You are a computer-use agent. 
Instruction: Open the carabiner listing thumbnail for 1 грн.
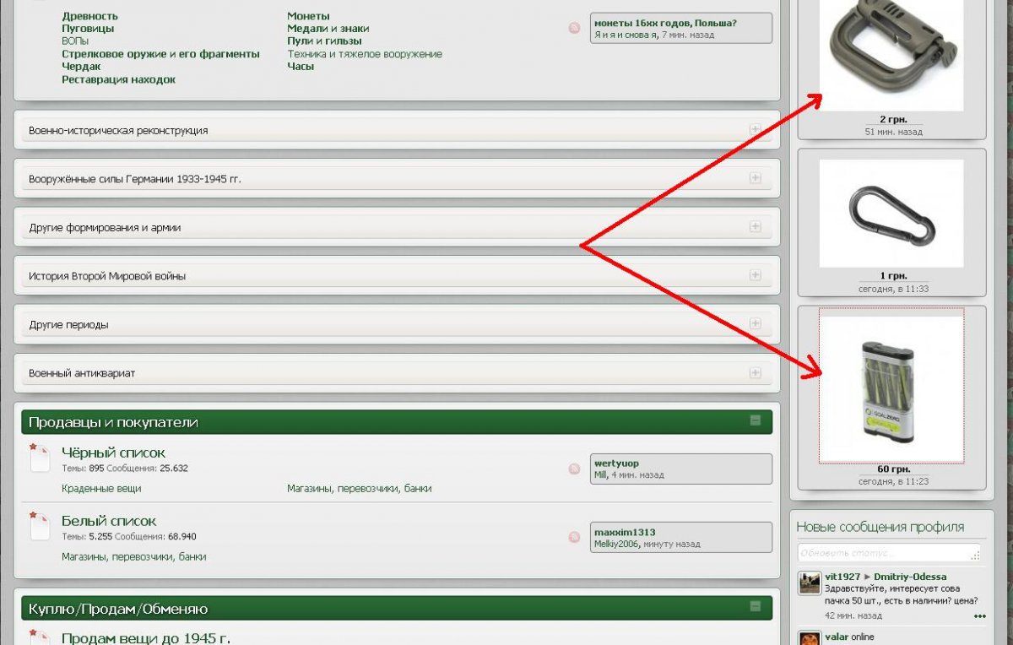click(891, 214)
